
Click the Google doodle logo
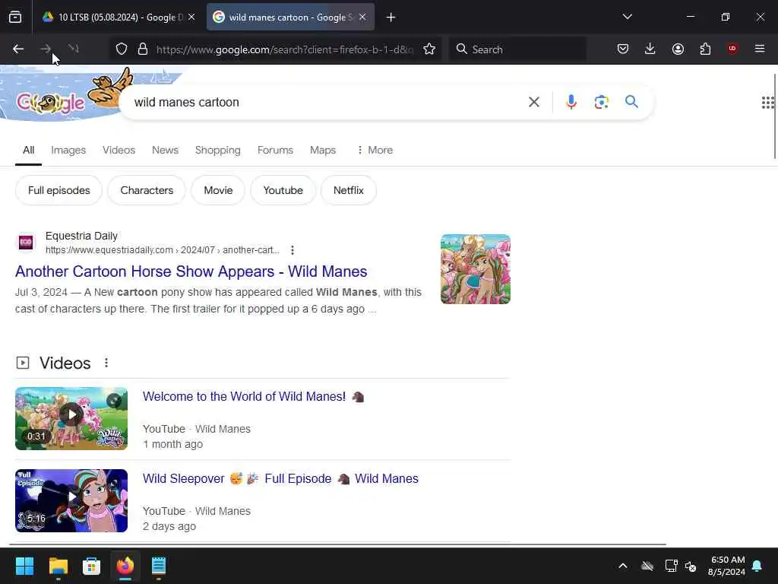pos(50,103)
